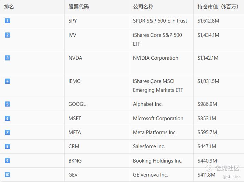Click the rank 9 number badge
244x182 pixels.
tap(7, 161)
